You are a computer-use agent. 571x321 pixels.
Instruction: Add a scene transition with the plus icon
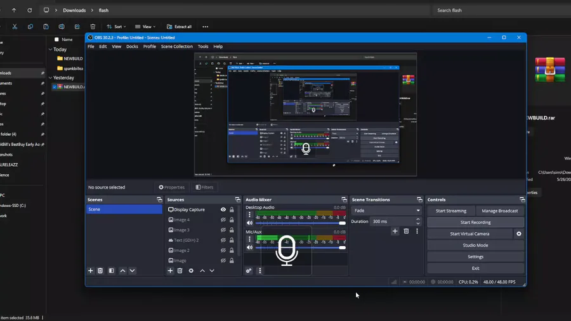tap(395, 231)
